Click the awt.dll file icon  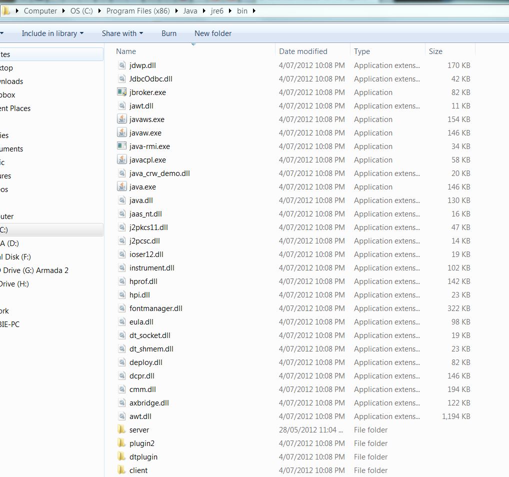point(121,416)
